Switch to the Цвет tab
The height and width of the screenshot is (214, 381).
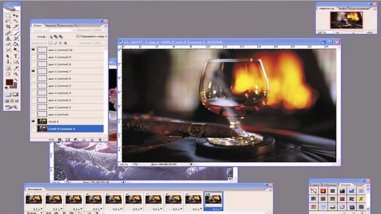point(316,185)
